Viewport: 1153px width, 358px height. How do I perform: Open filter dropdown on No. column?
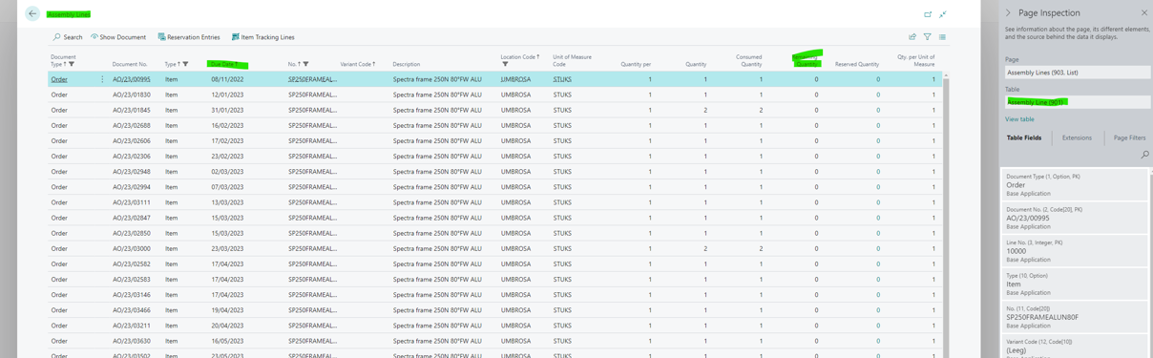coord(306,65)
